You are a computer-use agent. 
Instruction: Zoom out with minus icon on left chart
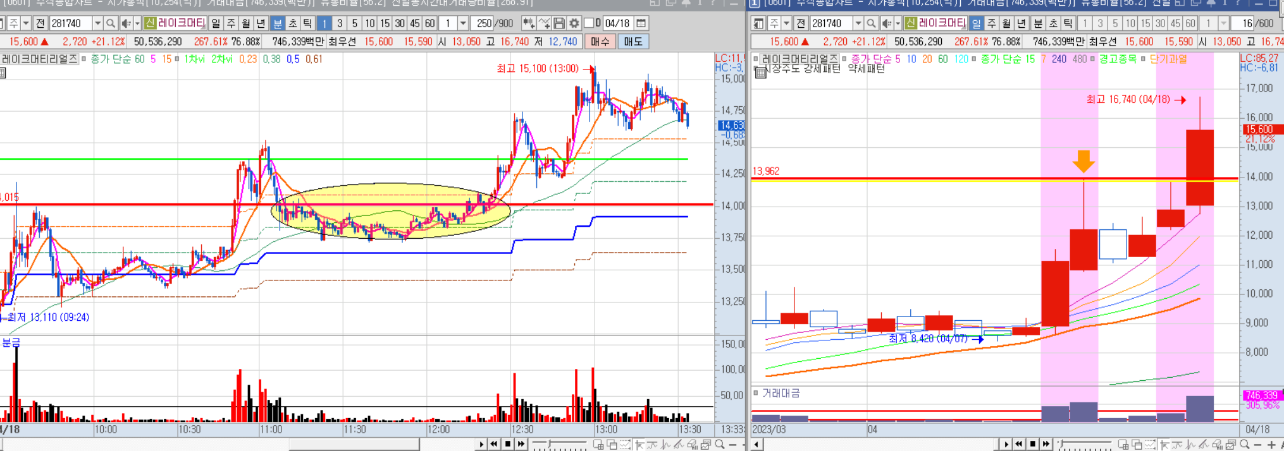(732, 445)
